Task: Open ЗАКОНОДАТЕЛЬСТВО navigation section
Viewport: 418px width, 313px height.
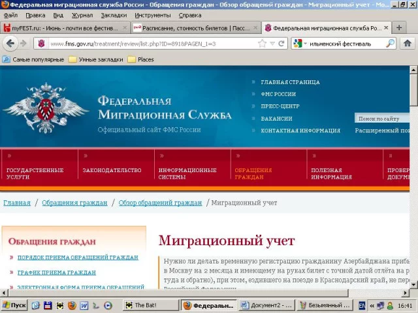Action: [112, 170]
